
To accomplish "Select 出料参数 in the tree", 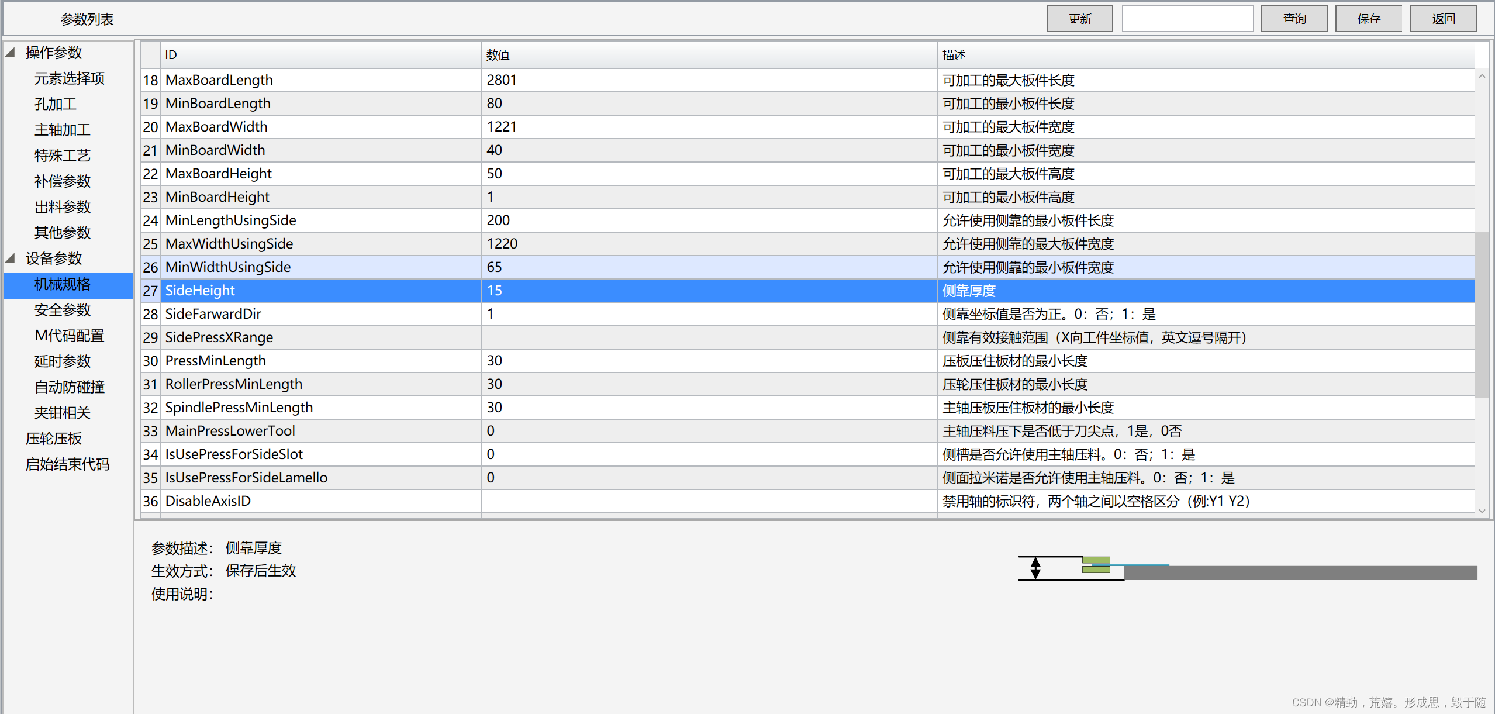I will point(63,206).
